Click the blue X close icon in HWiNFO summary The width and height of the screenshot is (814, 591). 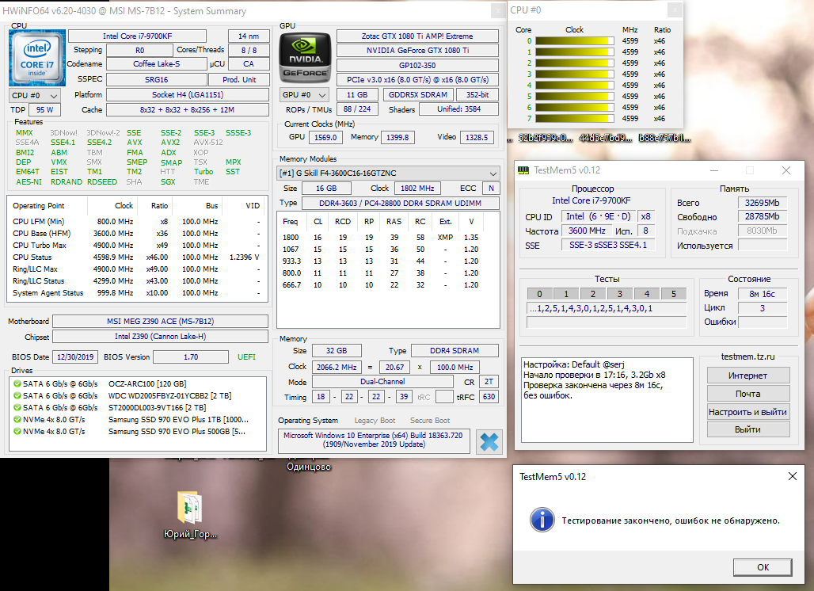[x=489, y=441]
